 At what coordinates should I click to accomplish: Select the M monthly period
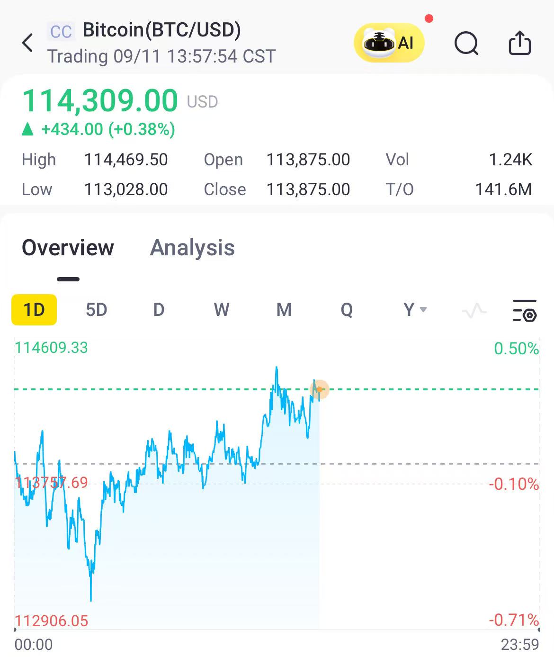click(284, 310)
